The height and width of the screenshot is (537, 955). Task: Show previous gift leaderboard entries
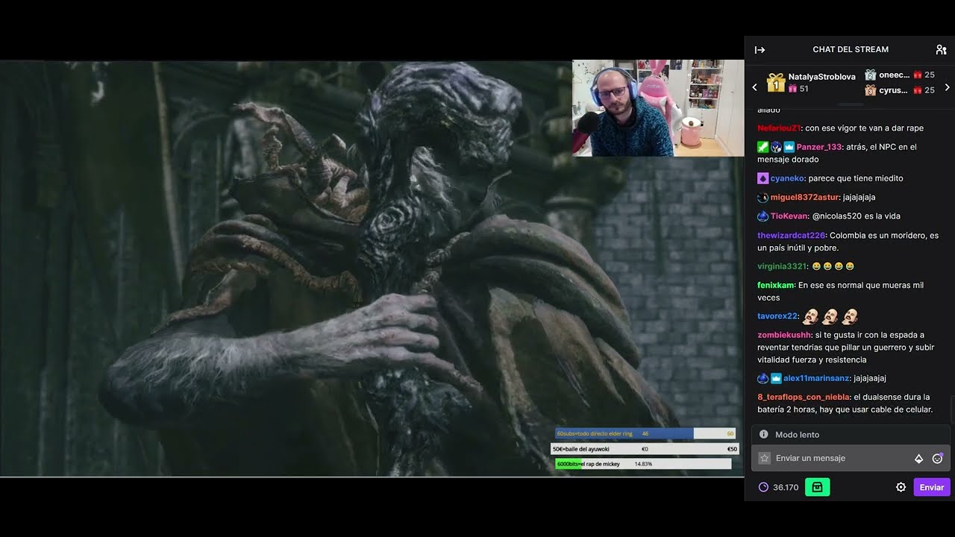(x=754, y=87)
